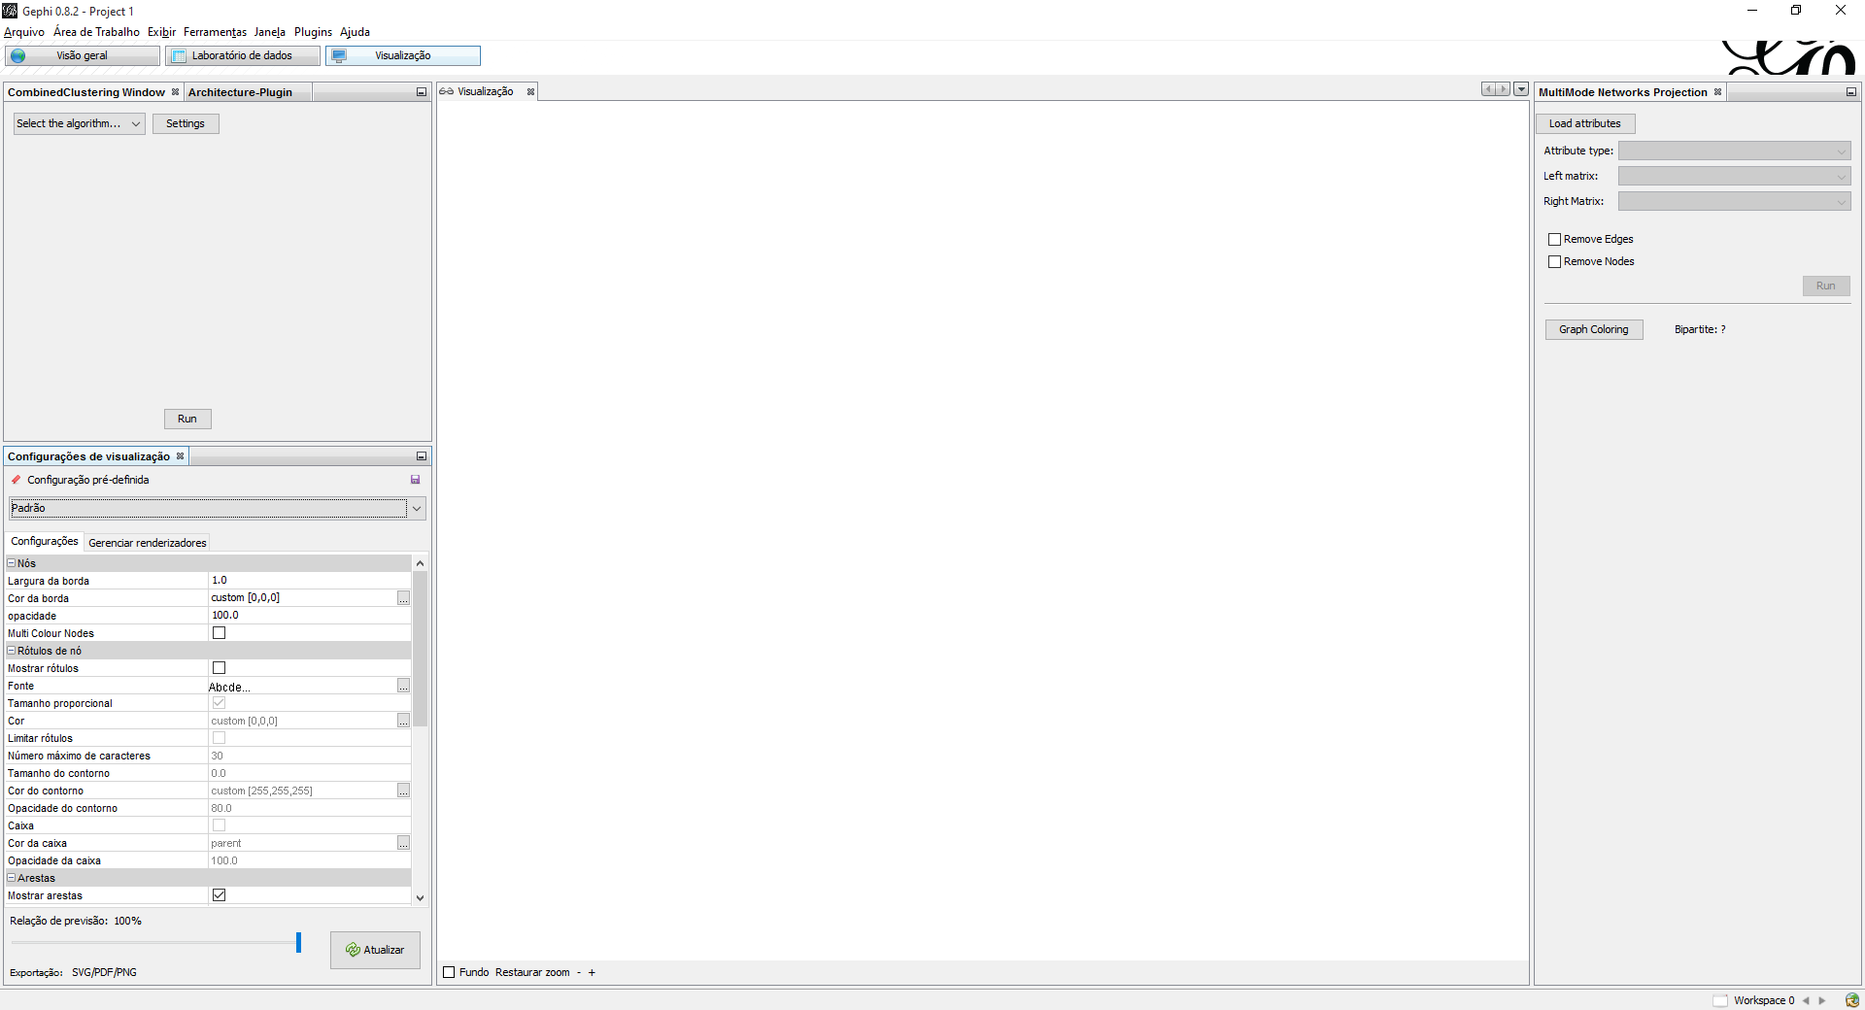Open the node label Cor editor button
Image resolution: width=1865 pixels, height=1010 pixels.
tap(403, 721)
